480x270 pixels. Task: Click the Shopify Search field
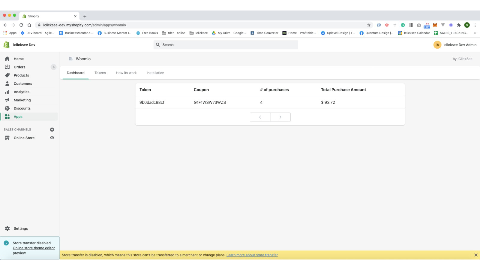click(x=226, y=45)
